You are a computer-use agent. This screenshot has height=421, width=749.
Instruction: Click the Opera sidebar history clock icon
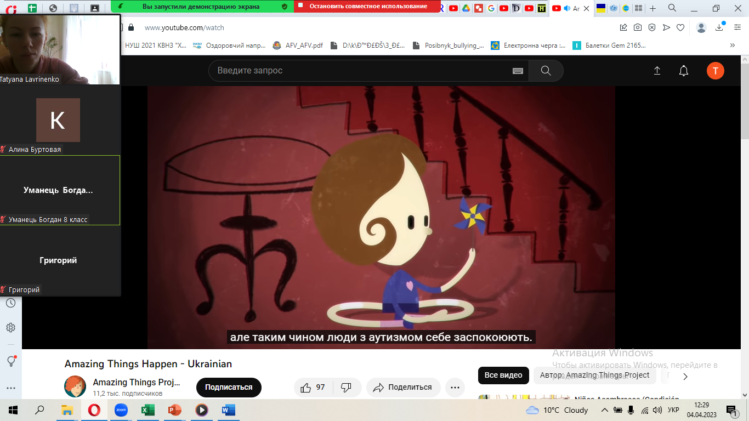(x=10, y=303)
